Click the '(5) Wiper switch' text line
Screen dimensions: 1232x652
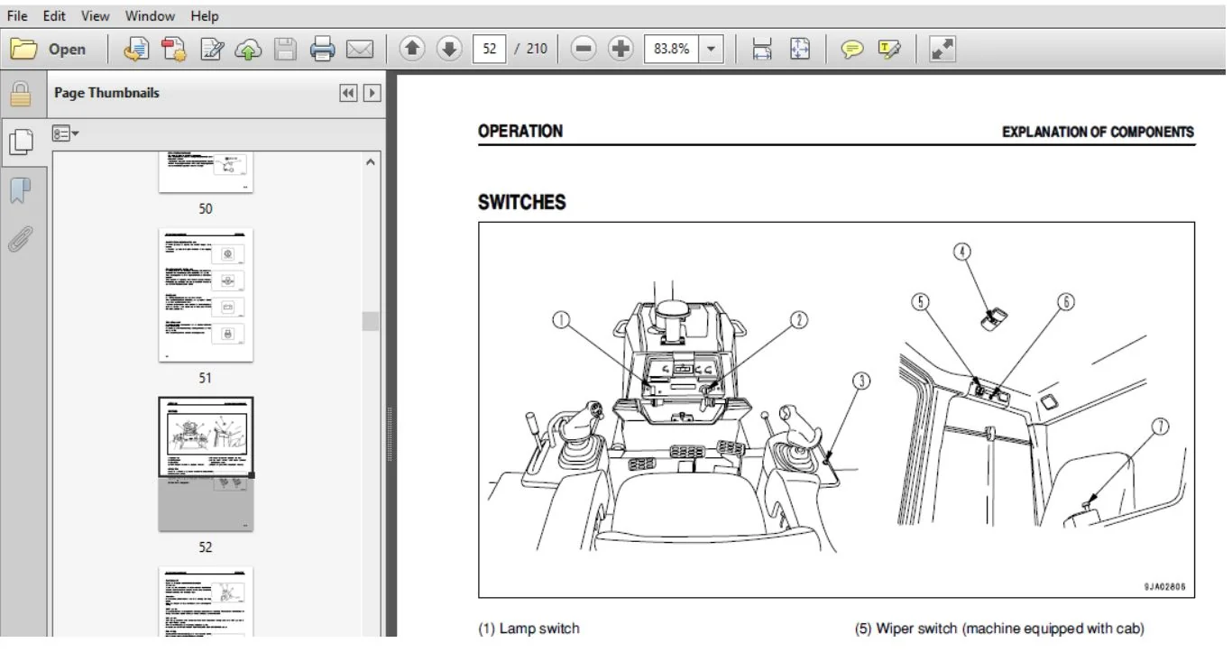point(999,629)
